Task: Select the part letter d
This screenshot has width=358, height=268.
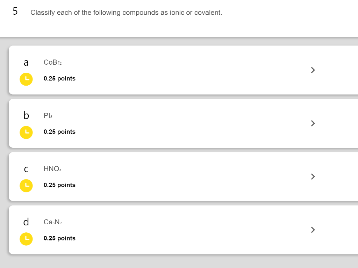Action: tap(26, 222)
